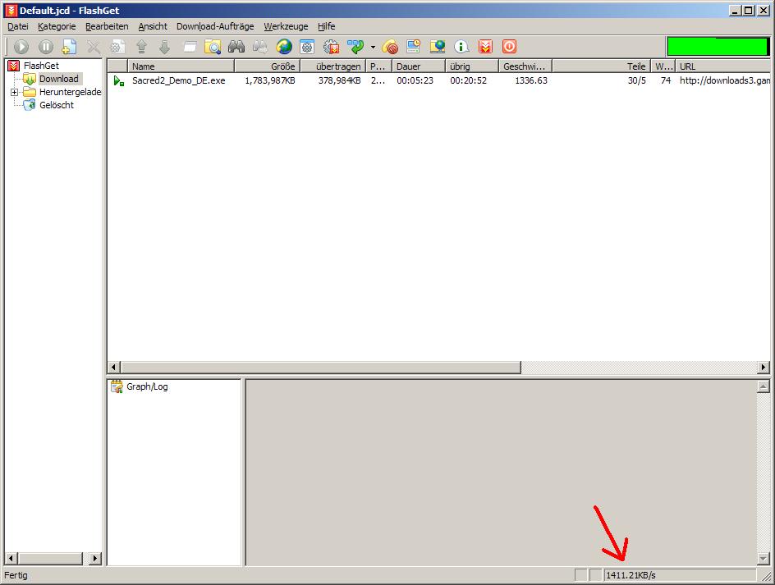Screen dimensions: 775x585
Task: Click the red FlashGet arrows toolbar icon
Action: (485, 47)
